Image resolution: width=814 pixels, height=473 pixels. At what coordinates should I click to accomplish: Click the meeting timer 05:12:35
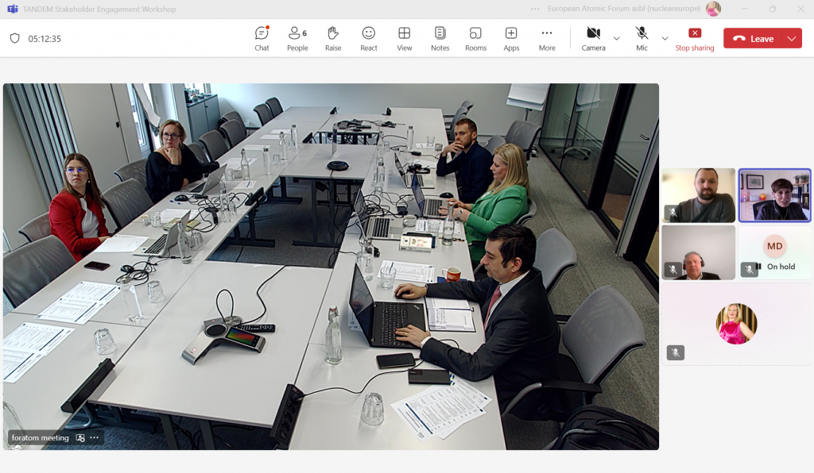(x=45, y=39)
